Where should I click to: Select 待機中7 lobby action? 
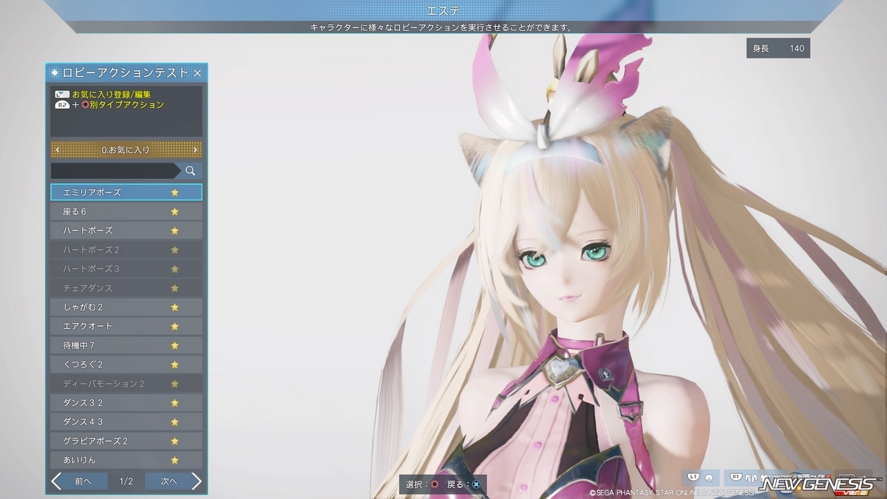coord(126,345)
